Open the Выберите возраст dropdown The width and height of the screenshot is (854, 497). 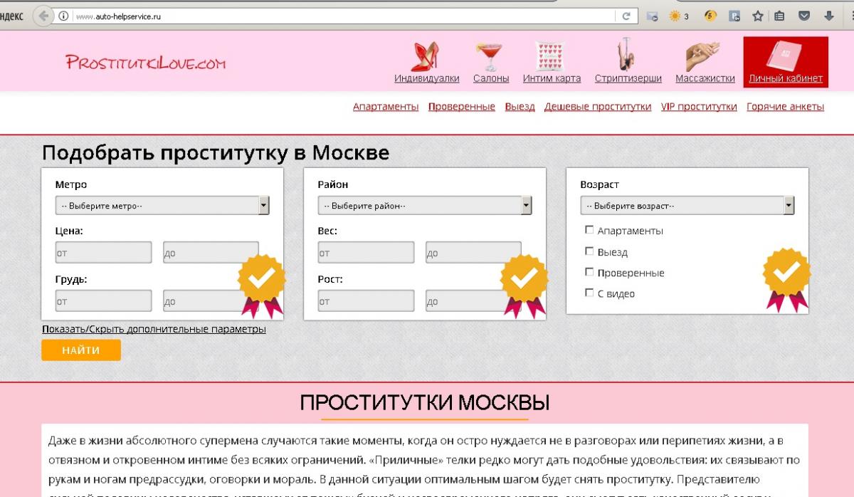(687, 206)
